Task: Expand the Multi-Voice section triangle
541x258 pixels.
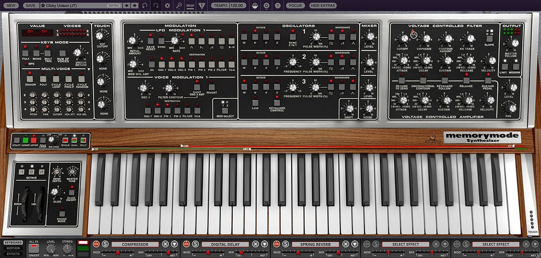Action: [x=89, y=69]
